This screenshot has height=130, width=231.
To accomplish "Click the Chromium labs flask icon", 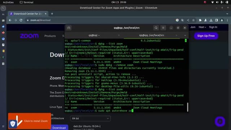I will click(205, 20).
